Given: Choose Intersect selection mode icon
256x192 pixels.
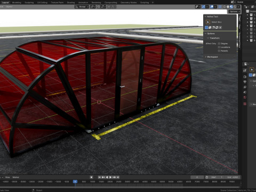Looking at the screenshot, I should 220,27.
